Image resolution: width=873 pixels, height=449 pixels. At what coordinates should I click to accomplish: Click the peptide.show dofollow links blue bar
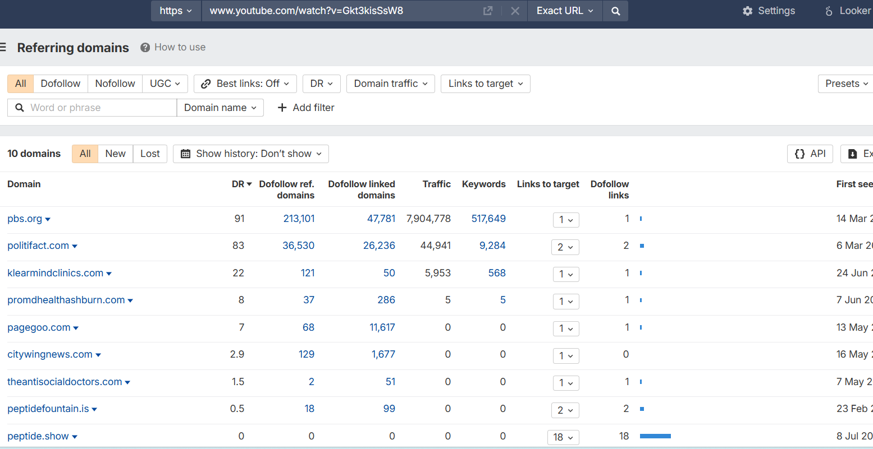pos(655,436)
